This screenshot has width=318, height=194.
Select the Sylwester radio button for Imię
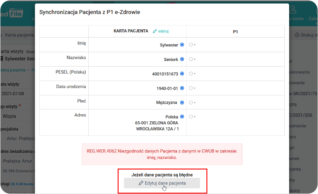point(182,45)
